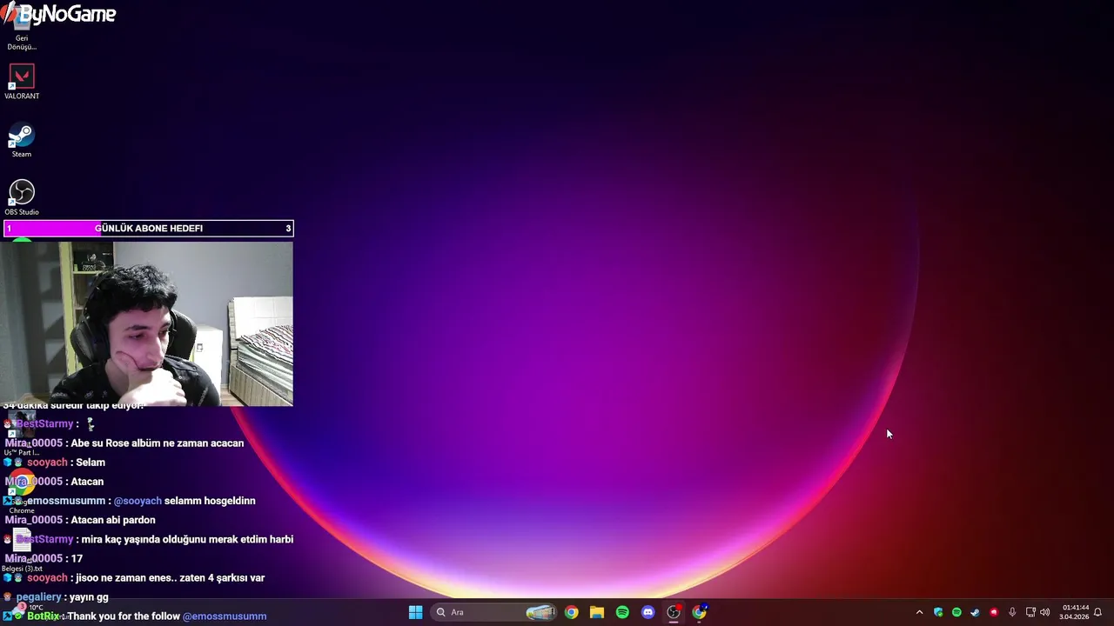
Task: Open the Windows Start menu
Action: pyautogui.click(x=415, y=612)
